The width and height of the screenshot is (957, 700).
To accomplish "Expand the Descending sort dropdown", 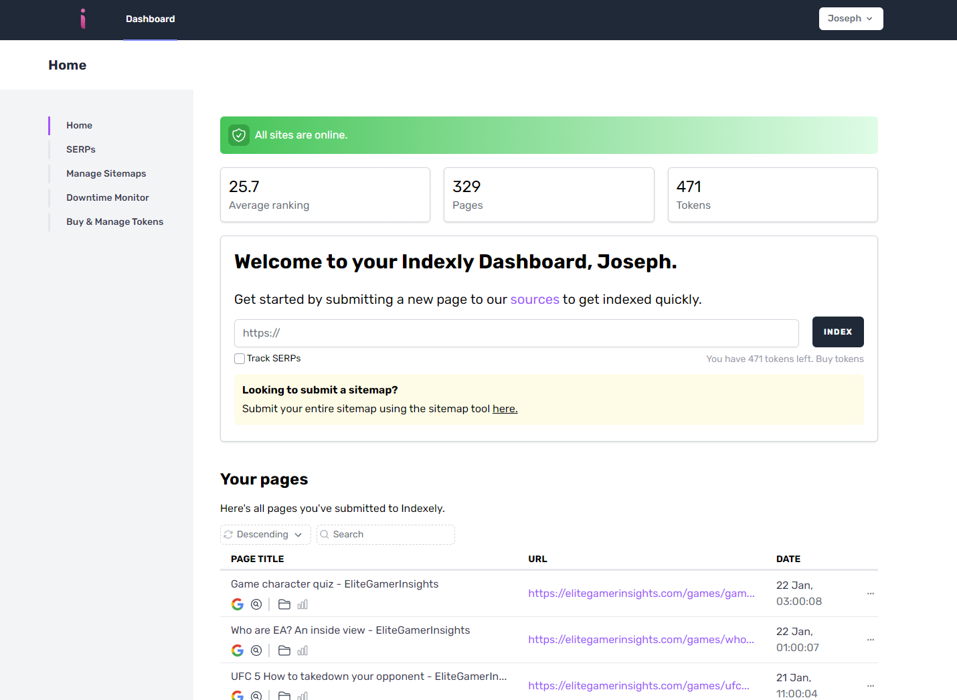I will (266, 535).
